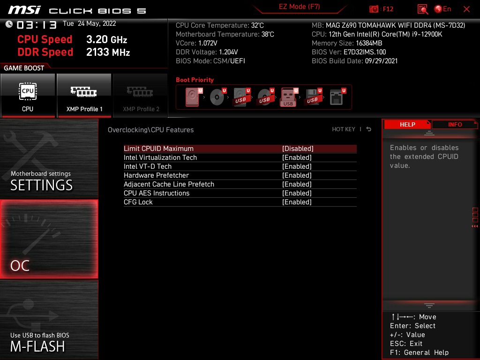Click F1: General Help hint

coord(419,352)
